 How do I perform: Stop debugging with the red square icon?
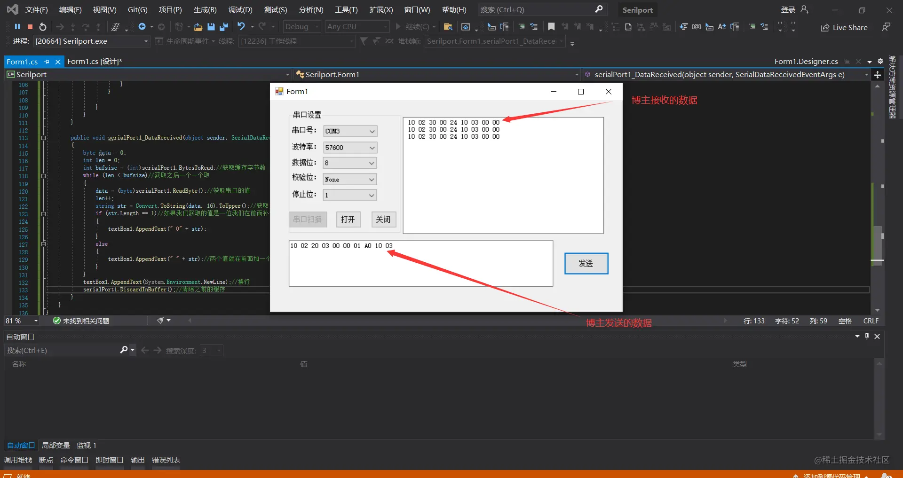coord(30,27)
